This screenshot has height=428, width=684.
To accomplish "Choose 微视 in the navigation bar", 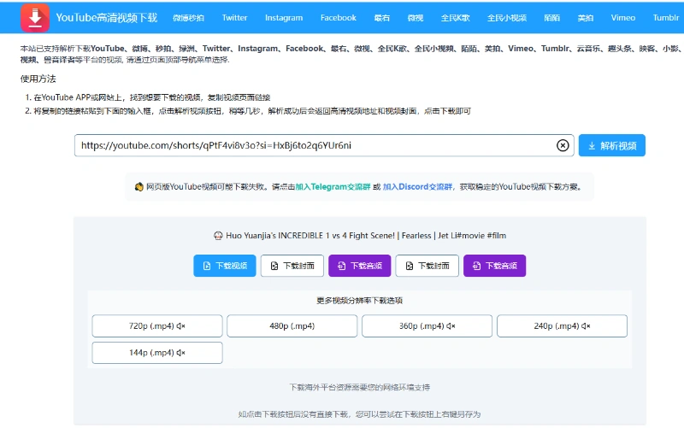I will [416, 18].
